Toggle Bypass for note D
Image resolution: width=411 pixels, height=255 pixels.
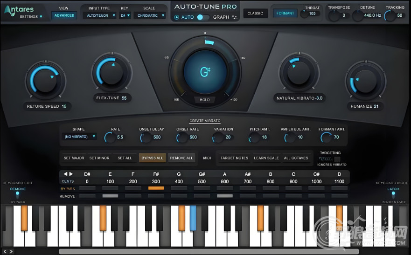tap(340, 188)
